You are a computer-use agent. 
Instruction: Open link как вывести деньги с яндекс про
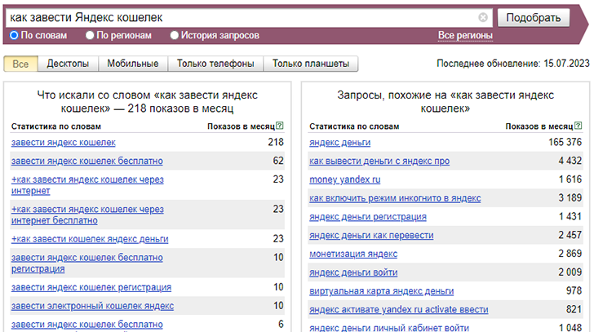[x=379, y=161]
